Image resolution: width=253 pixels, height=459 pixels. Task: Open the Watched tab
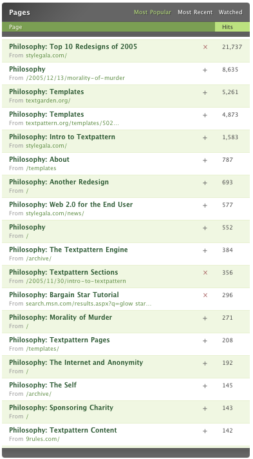pyautogui.click(x=230, y=12)
